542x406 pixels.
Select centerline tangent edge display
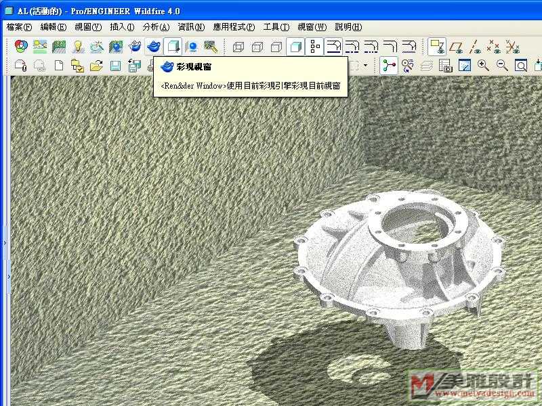[352, 47]
